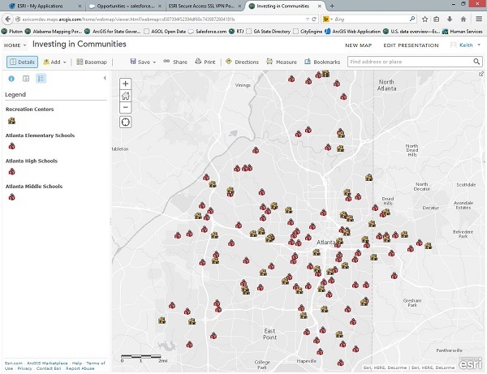Click Recreation Centers legend symbol
The width and height of the screenshot is (487, 374).
[x=11, y=121]
